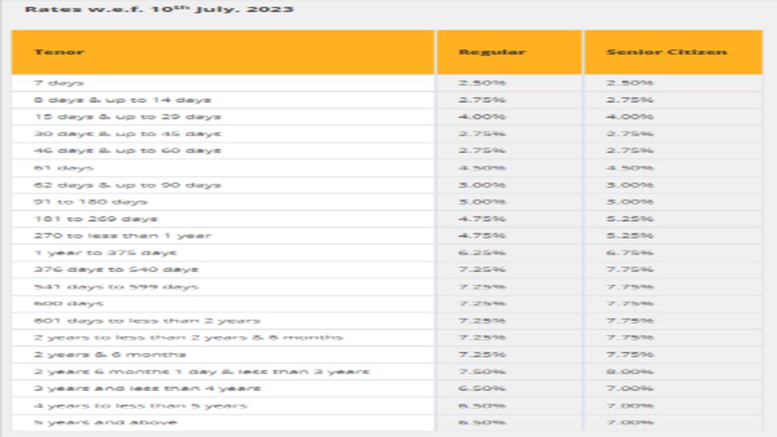
Task: Click regular rate 4.00% for 15-29 days
Action: point(482,117)
